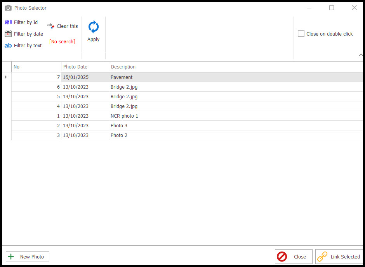This screenshot has width=365, height=267.
Task: Collapse the filter ribbon with chevron
Action: 361,55
